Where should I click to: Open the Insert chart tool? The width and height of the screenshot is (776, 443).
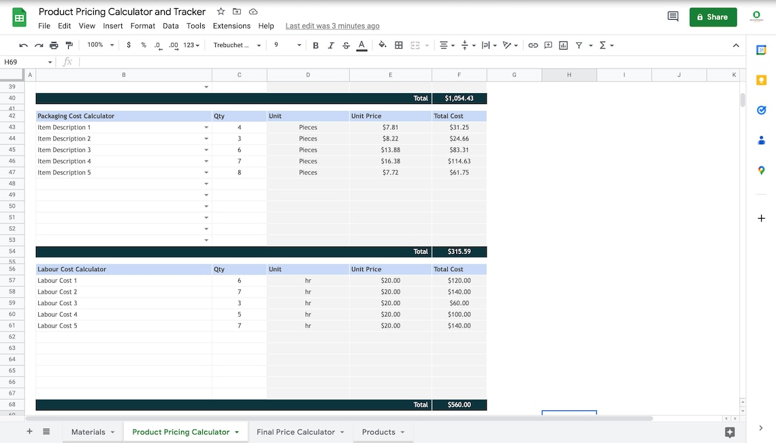pos(563,45)
